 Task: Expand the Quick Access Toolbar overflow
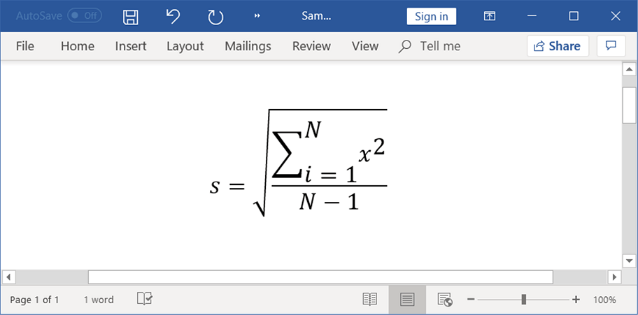257,16
